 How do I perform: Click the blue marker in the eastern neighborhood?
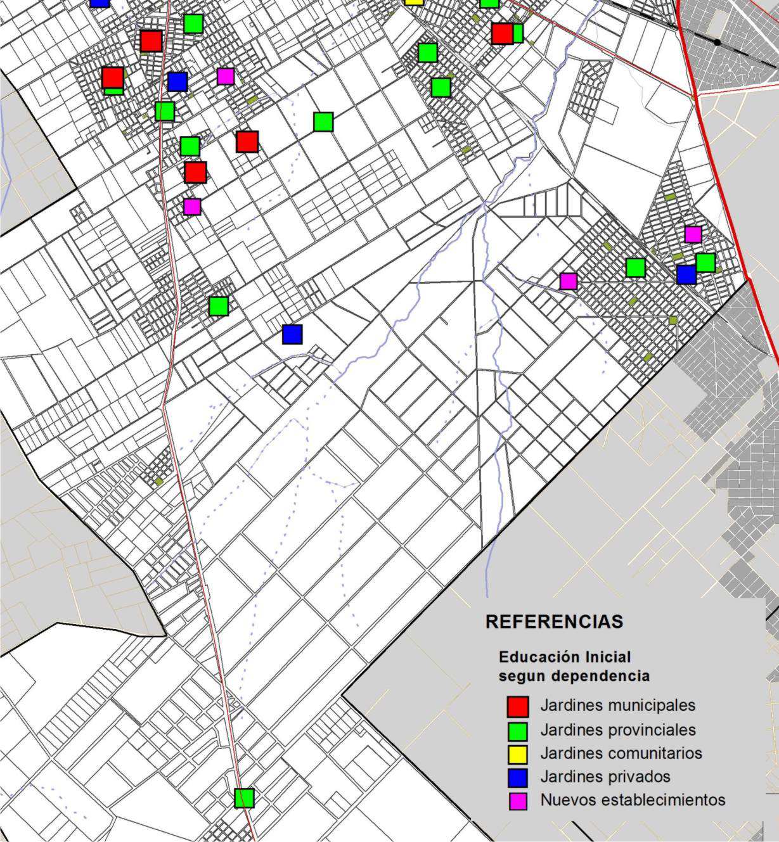click(686, 275)
